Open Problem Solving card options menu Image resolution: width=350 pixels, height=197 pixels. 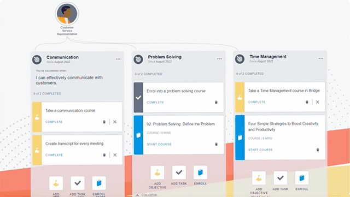(x=220, y=58)
